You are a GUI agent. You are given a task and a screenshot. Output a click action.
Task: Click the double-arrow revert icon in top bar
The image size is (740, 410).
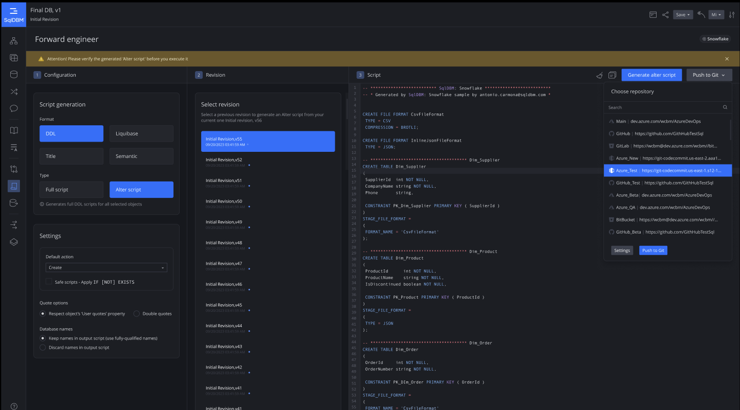point(701,15)
